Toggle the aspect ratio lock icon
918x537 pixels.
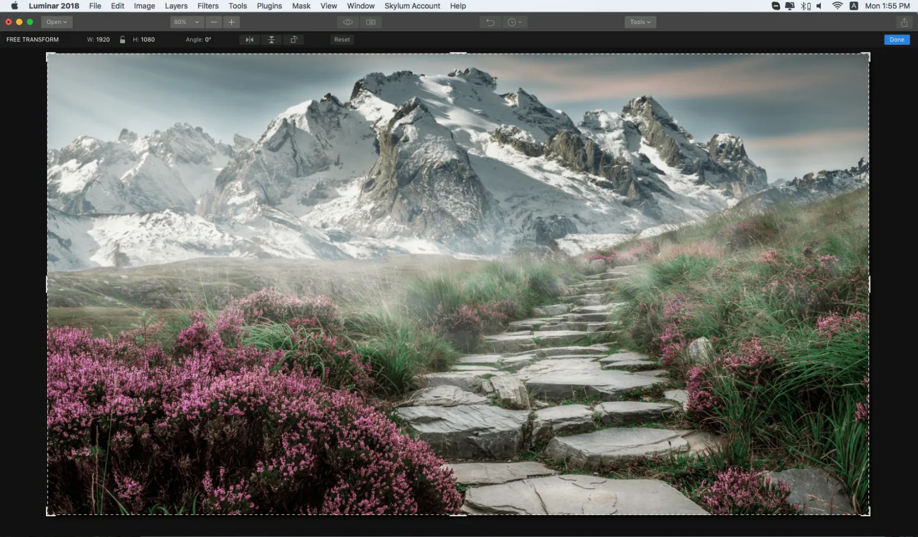pyautogui.click(x=122, y=40)
